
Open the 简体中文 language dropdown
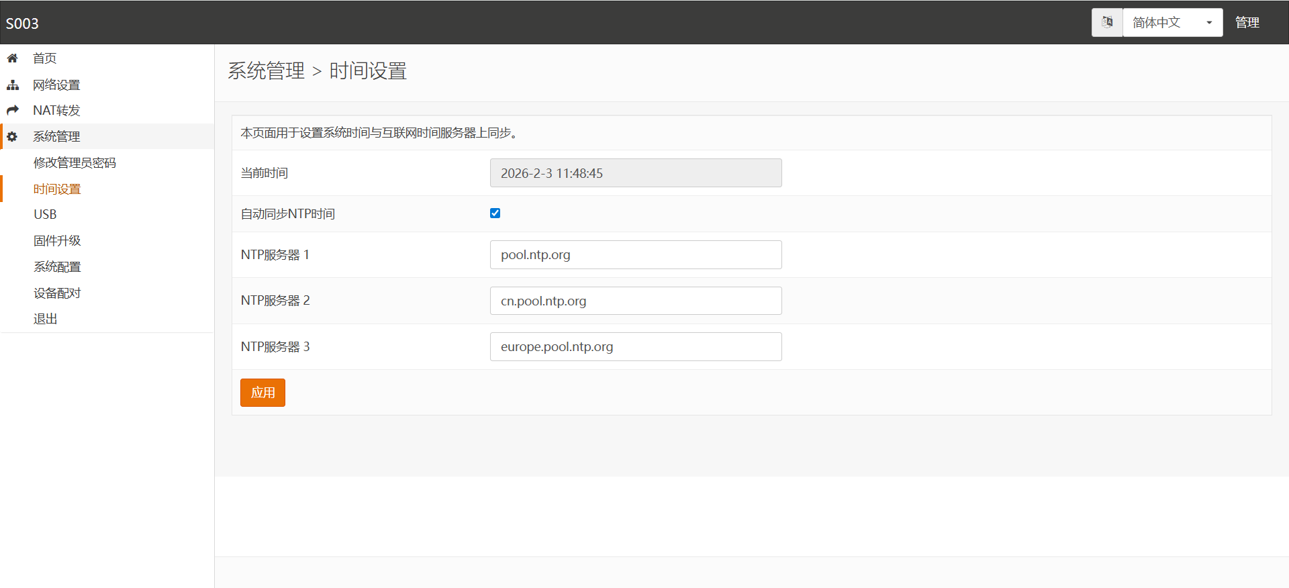tap(1172, 22)
